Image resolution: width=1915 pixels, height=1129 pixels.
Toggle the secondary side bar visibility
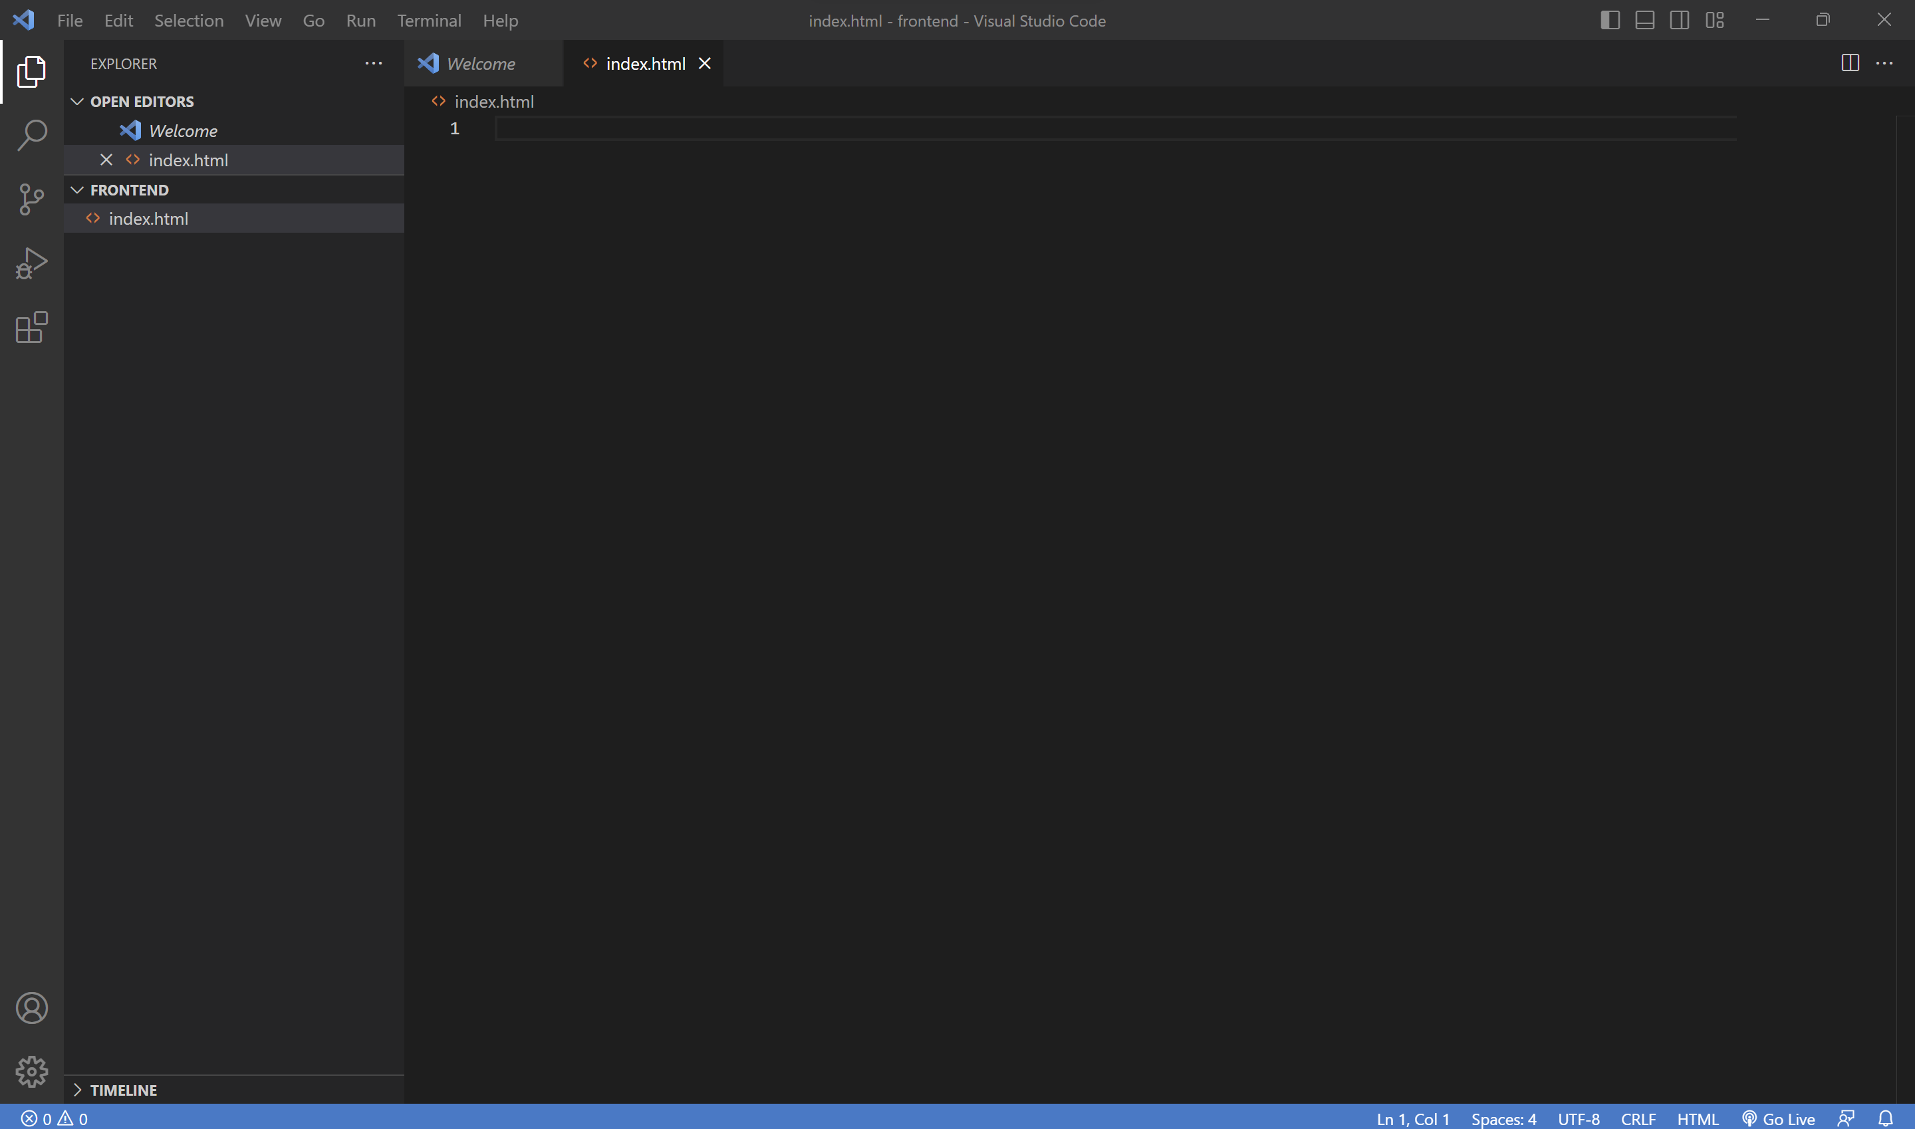1680,21
